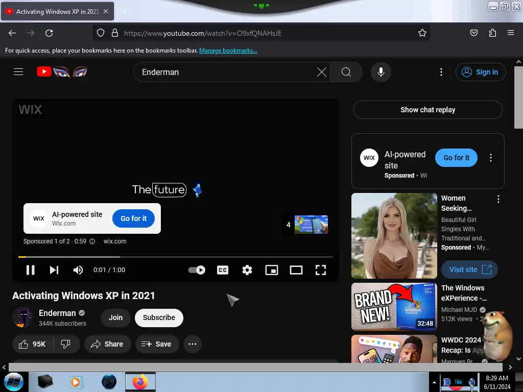
Task: Open the wix.com link under the ad
Action: tap(115, 241)
